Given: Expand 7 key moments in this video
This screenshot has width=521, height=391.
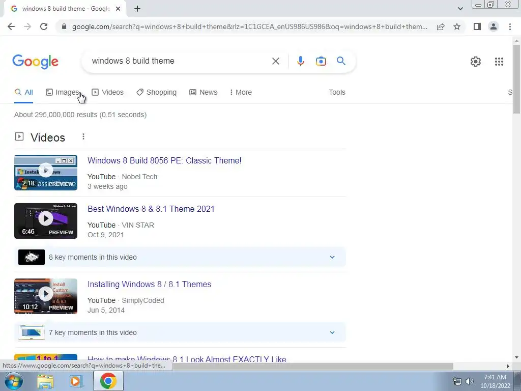Looking at the screenshot, I should point(180,332).
